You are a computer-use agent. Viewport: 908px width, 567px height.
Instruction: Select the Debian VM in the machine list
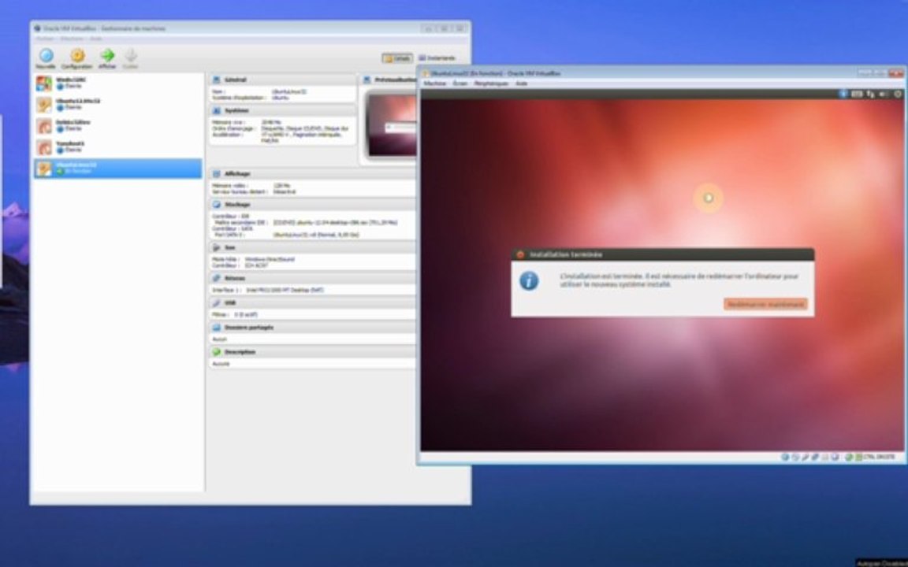point(118,125)
